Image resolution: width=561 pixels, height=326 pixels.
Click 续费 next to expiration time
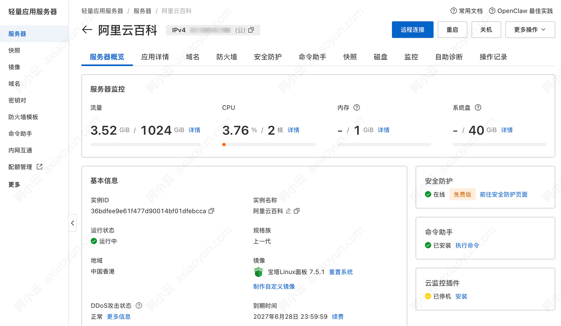pyautogui.click(x=338, y=316)
